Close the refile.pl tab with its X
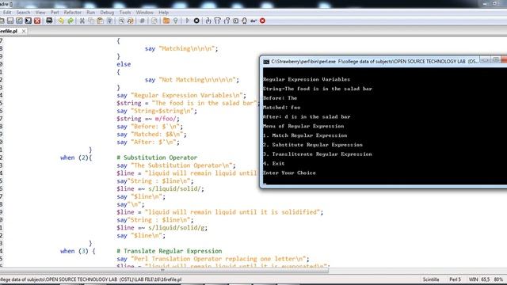This screenshot has height=285, width=507. (24, 31)
